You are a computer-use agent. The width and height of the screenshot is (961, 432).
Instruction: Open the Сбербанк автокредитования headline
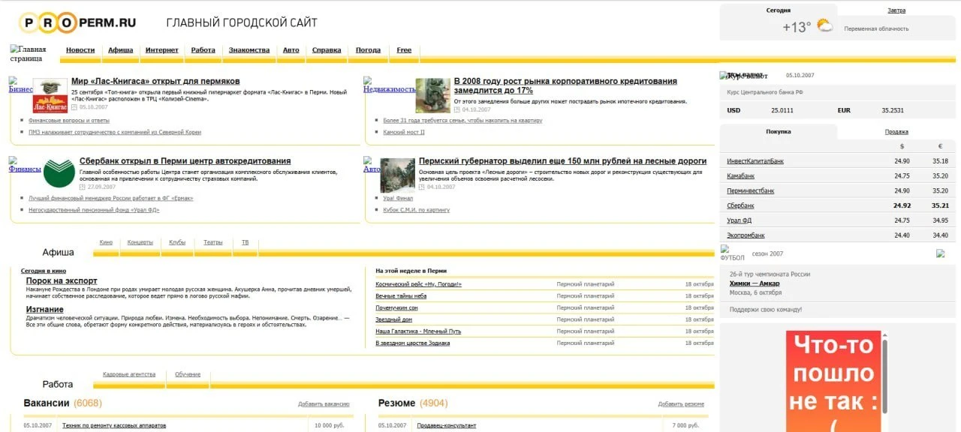tap(185, 161)
